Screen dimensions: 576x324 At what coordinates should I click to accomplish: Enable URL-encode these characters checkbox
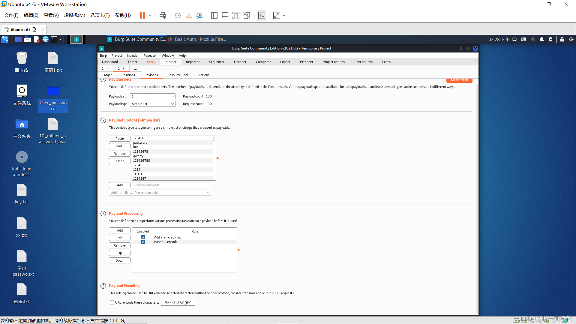pos(112,302)
